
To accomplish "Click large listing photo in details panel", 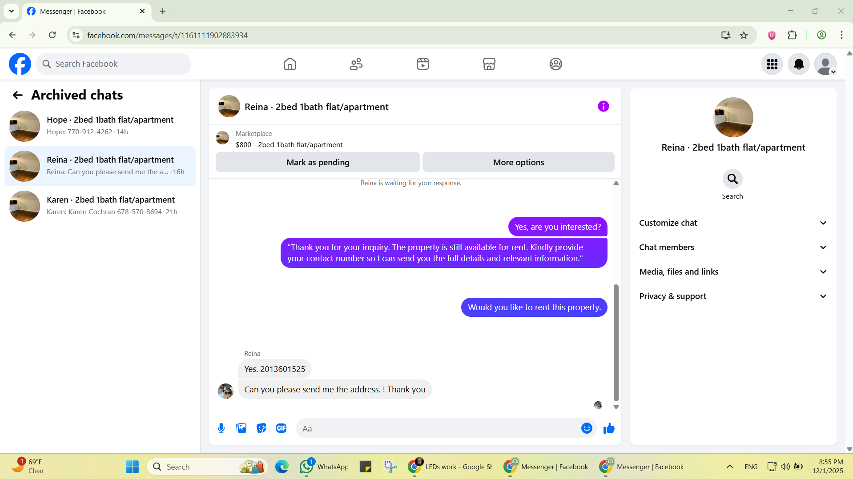I will (x=733, y=117).
